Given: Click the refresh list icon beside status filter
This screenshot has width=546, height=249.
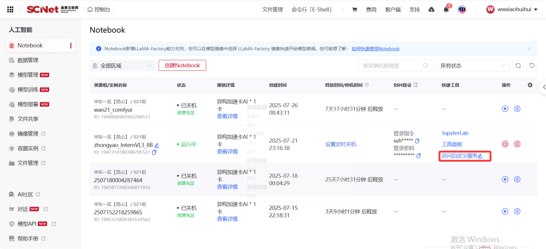Looking at the screenshot, I should pos(518,65).
